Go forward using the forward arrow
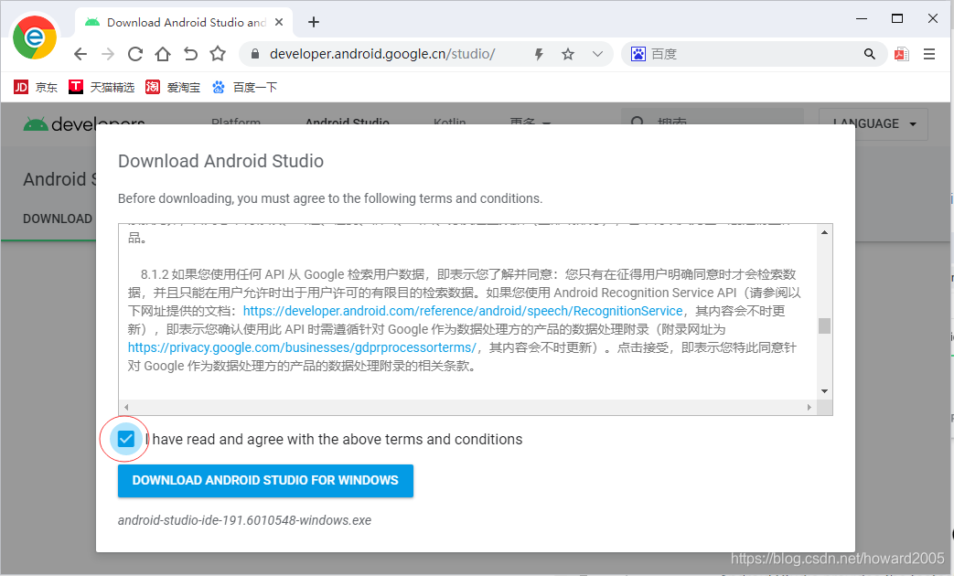Image resolution: width=954 pixels, height=576 pixels. (x=108, y=54)
